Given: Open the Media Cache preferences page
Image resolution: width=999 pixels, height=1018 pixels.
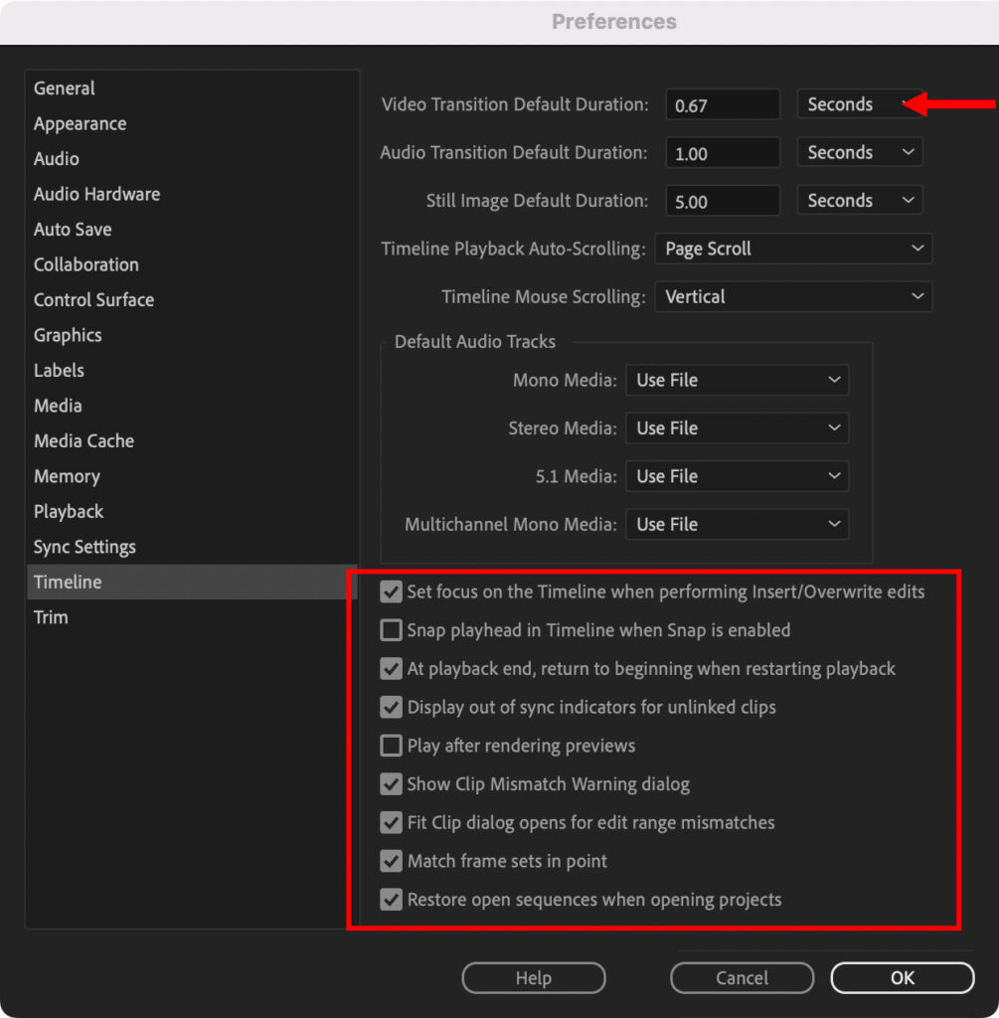Looking at the screenshot, I should click(x=83, y=440).
